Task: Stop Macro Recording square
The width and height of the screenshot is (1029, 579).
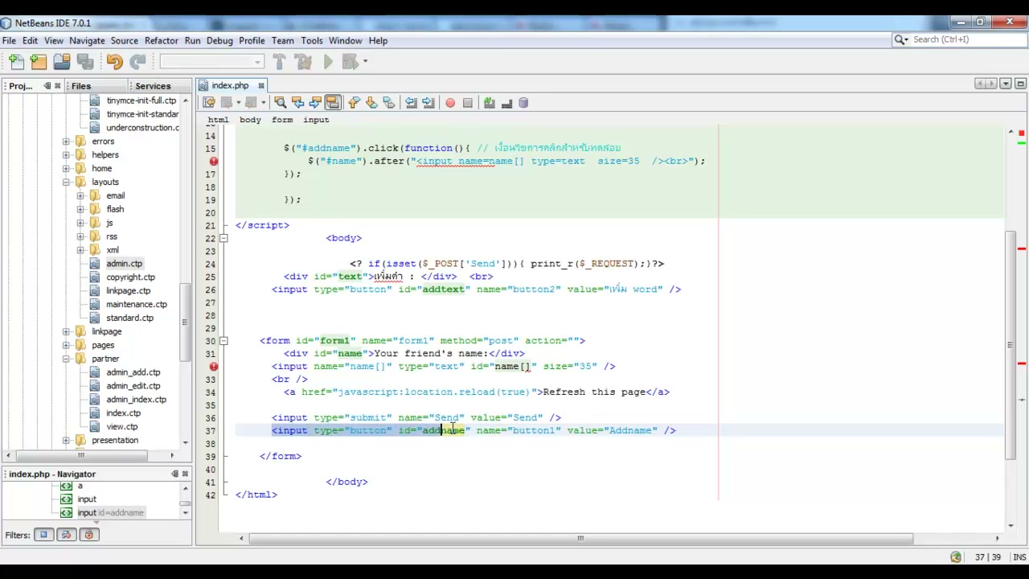Action: pyautogui.click(x=468, y=103)
